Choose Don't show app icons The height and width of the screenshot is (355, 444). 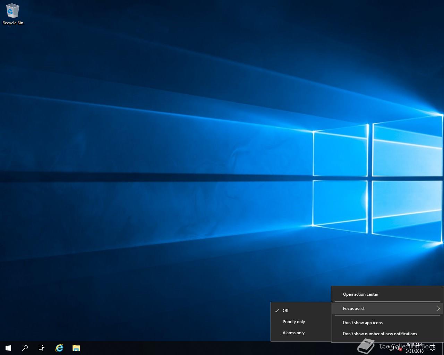pos(387,323)
